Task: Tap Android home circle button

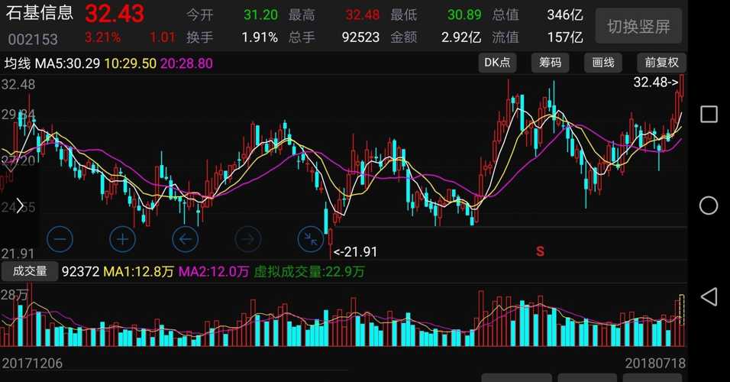Action: point(709,206)
